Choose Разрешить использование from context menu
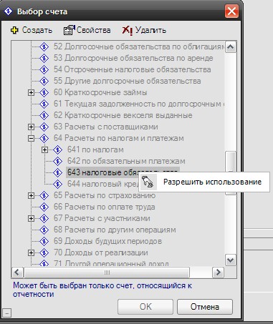Screen dimensions: 273x324 pyautogui.click(x=204, y=182)
